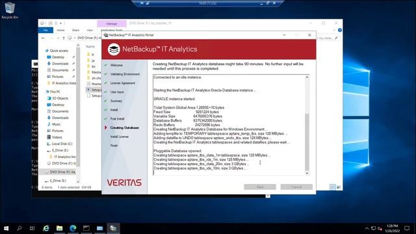Viewport: 416px width, 234px height.
Task: Switch to Command Prompt taskbar icon
Action: [x=86, y=228]
